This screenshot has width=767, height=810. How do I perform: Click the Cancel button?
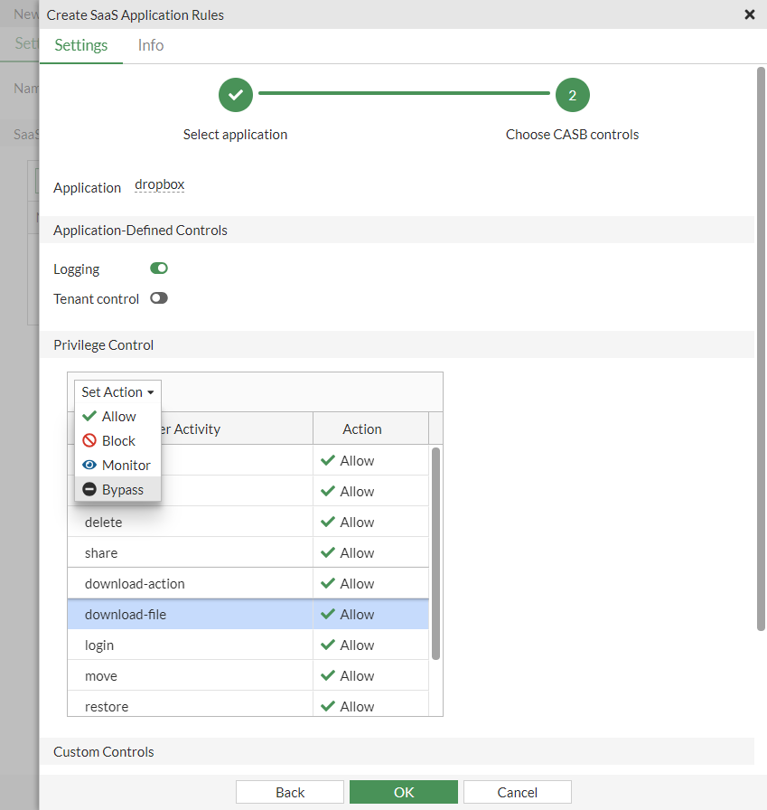(x=517, y=792)
